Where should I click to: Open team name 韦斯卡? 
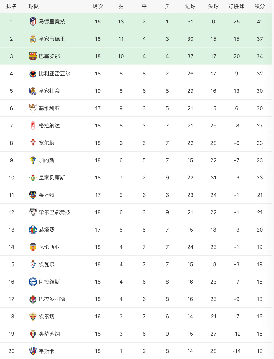click(47, 351)
